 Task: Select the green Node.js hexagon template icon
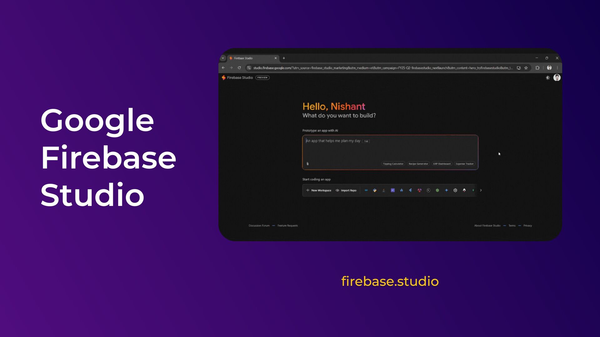(x=437, y=190)
